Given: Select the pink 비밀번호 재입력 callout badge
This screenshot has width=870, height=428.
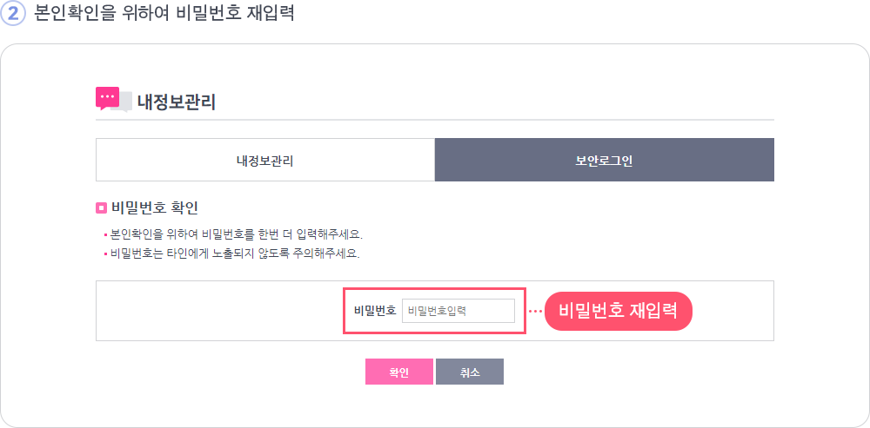Looking at the screenshot, I should pos(618,311).
